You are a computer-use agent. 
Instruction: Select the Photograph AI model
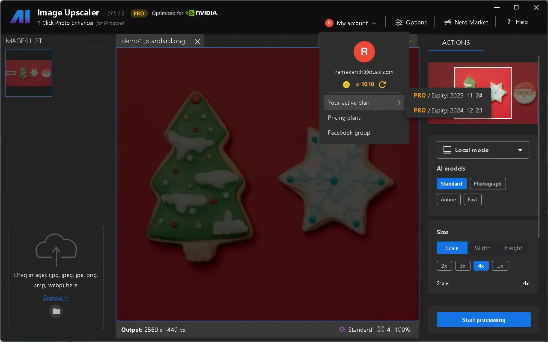coord(487,184)
